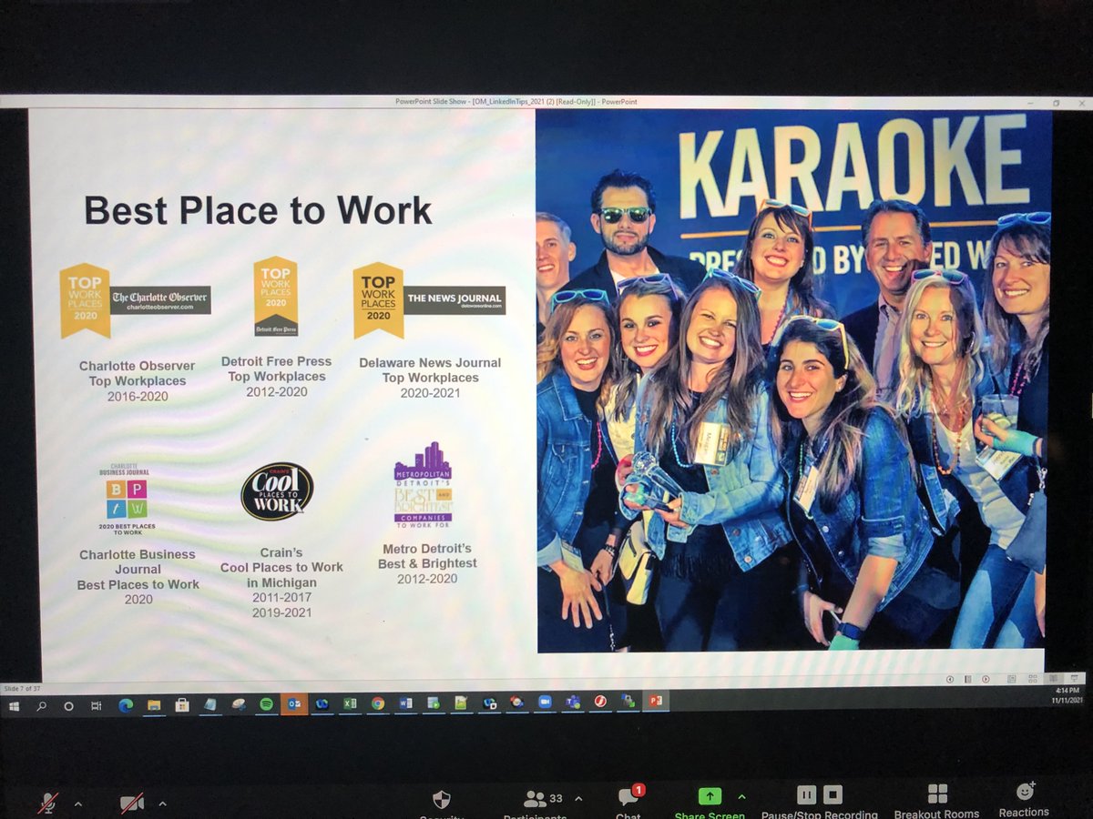Screen dimensions: 1093x819
Task: Restore the PowerPoint slideshow window
Action: [1055, 103]
